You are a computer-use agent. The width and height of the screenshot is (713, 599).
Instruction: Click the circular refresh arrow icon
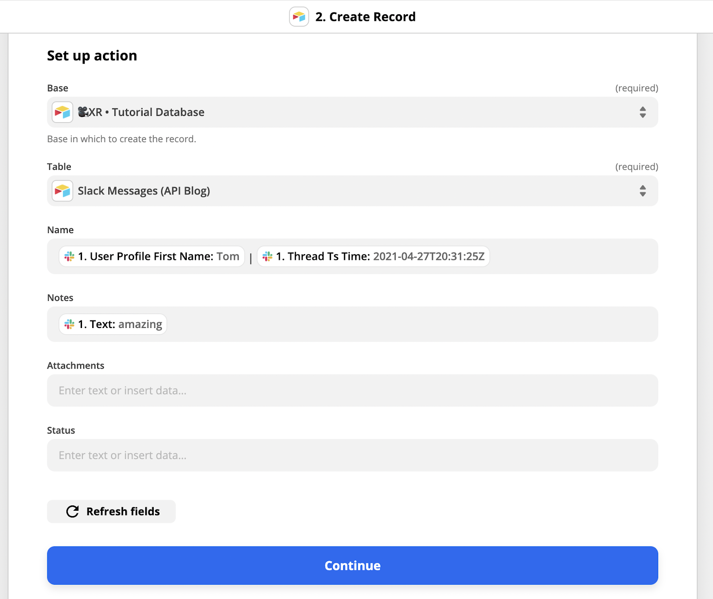pyautogui.click(x=73, y=511)
